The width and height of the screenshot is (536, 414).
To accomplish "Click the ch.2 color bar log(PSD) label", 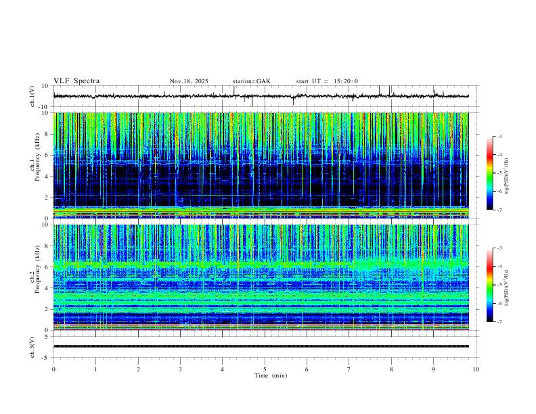I will coord(506,288).
